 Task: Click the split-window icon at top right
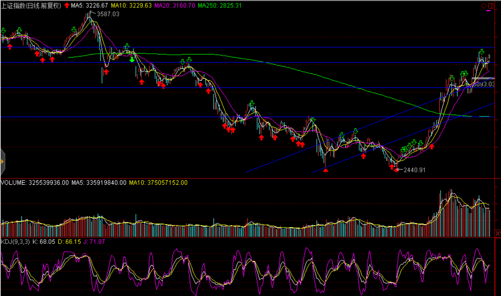tap(491, 6)
